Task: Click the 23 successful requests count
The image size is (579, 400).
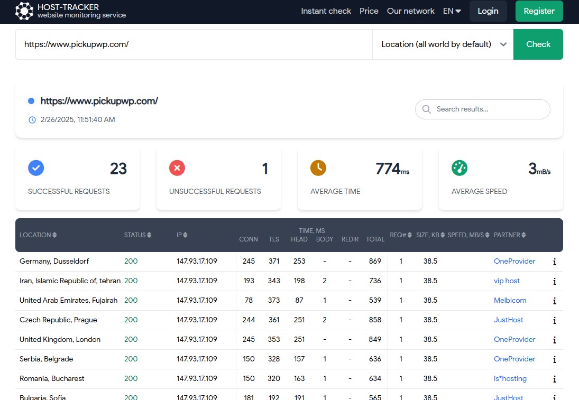Action: pos(118,169)
